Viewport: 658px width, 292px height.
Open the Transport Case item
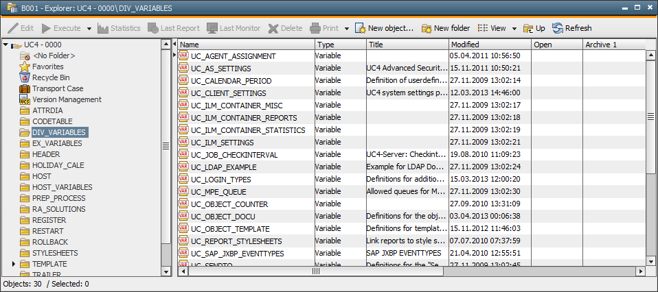pos(52,88)
